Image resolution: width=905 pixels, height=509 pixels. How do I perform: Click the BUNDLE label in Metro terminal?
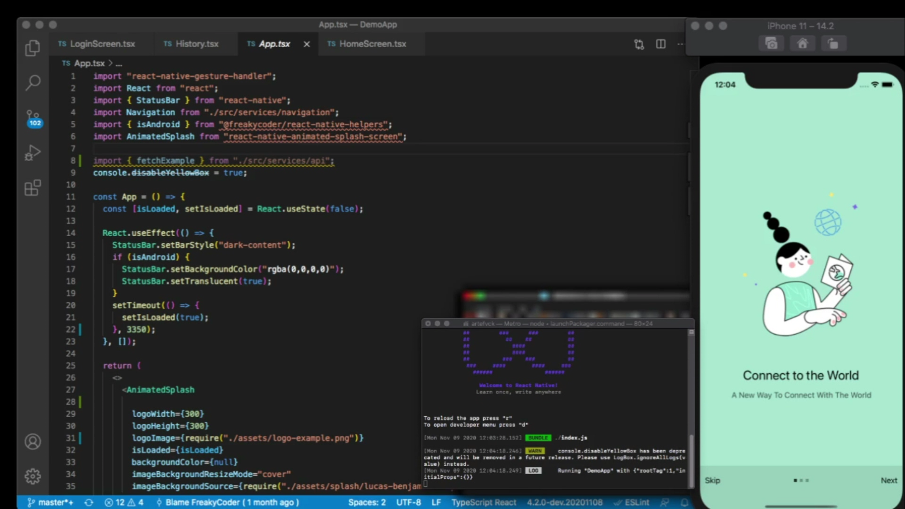pos(538,438)
